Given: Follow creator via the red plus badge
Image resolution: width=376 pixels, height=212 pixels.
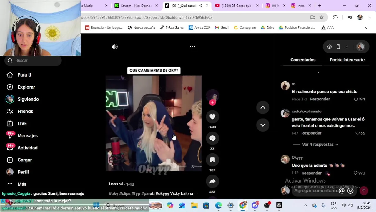Looking at the screenshot, I should 212,102.
